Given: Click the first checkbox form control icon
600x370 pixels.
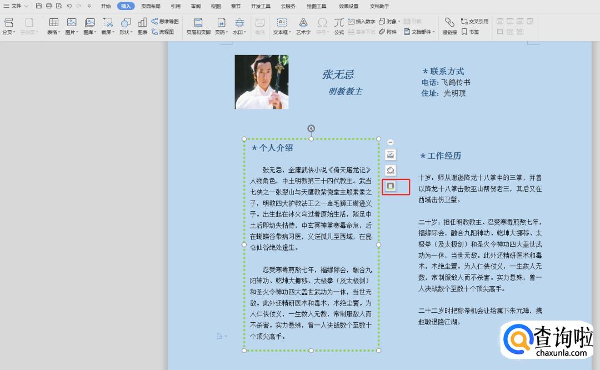Looking at the screenshot, I should click(500, 21).
